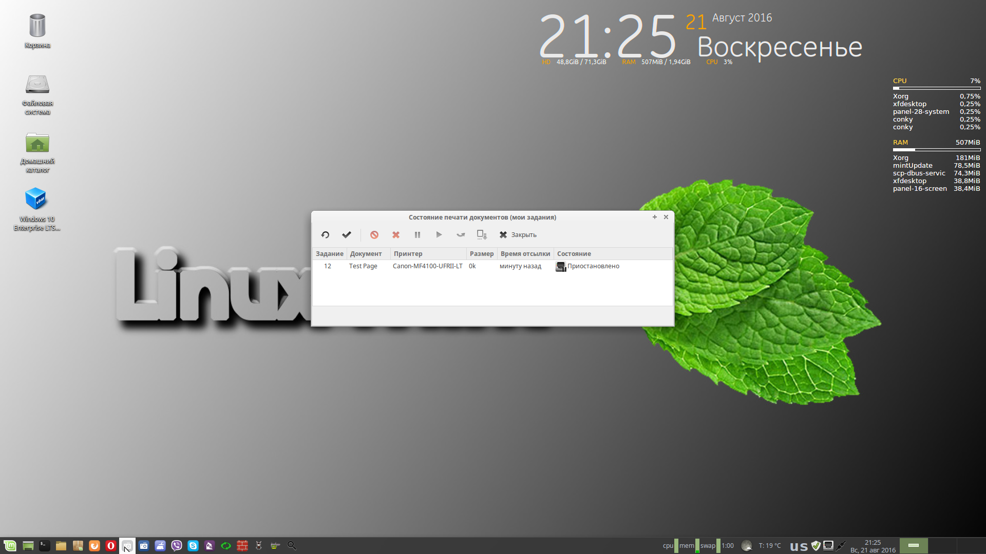
Task: Sort by Состояние column header
Action: (x=574, y=254)
